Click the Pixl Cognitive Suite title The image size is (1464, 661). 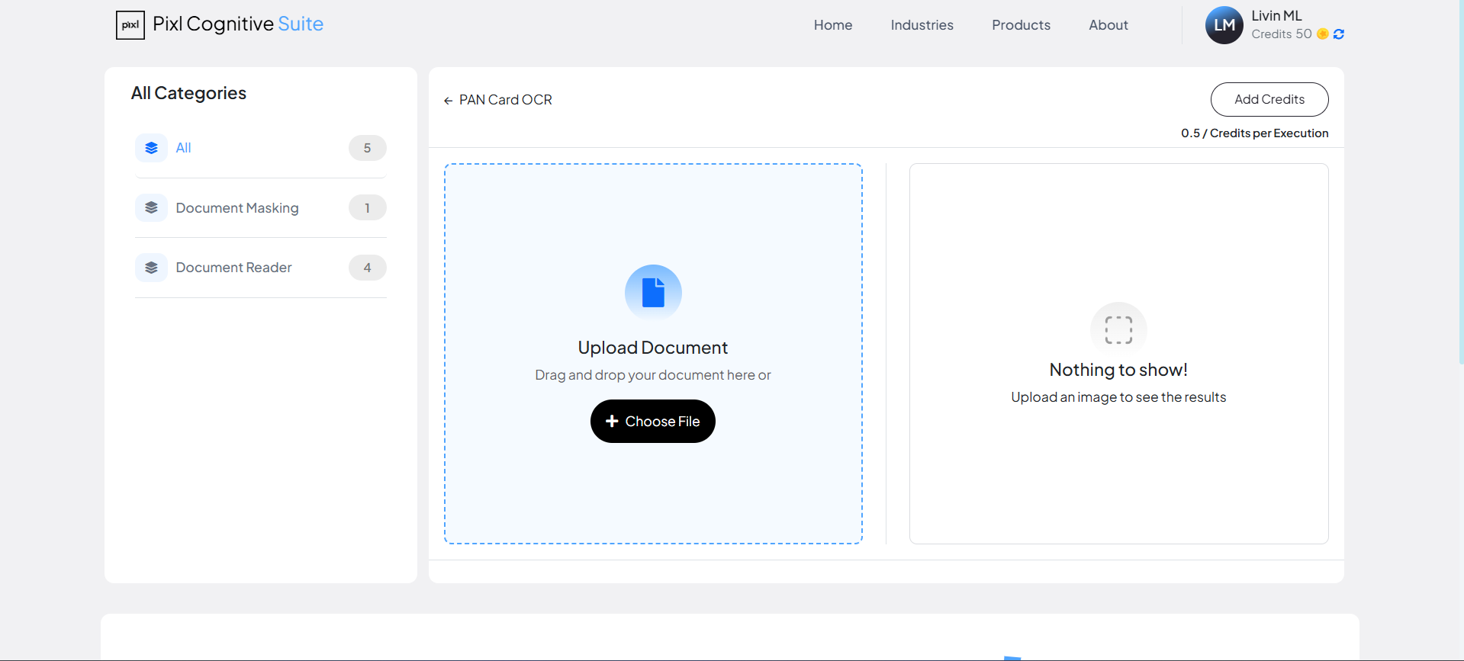click(238, 24)
